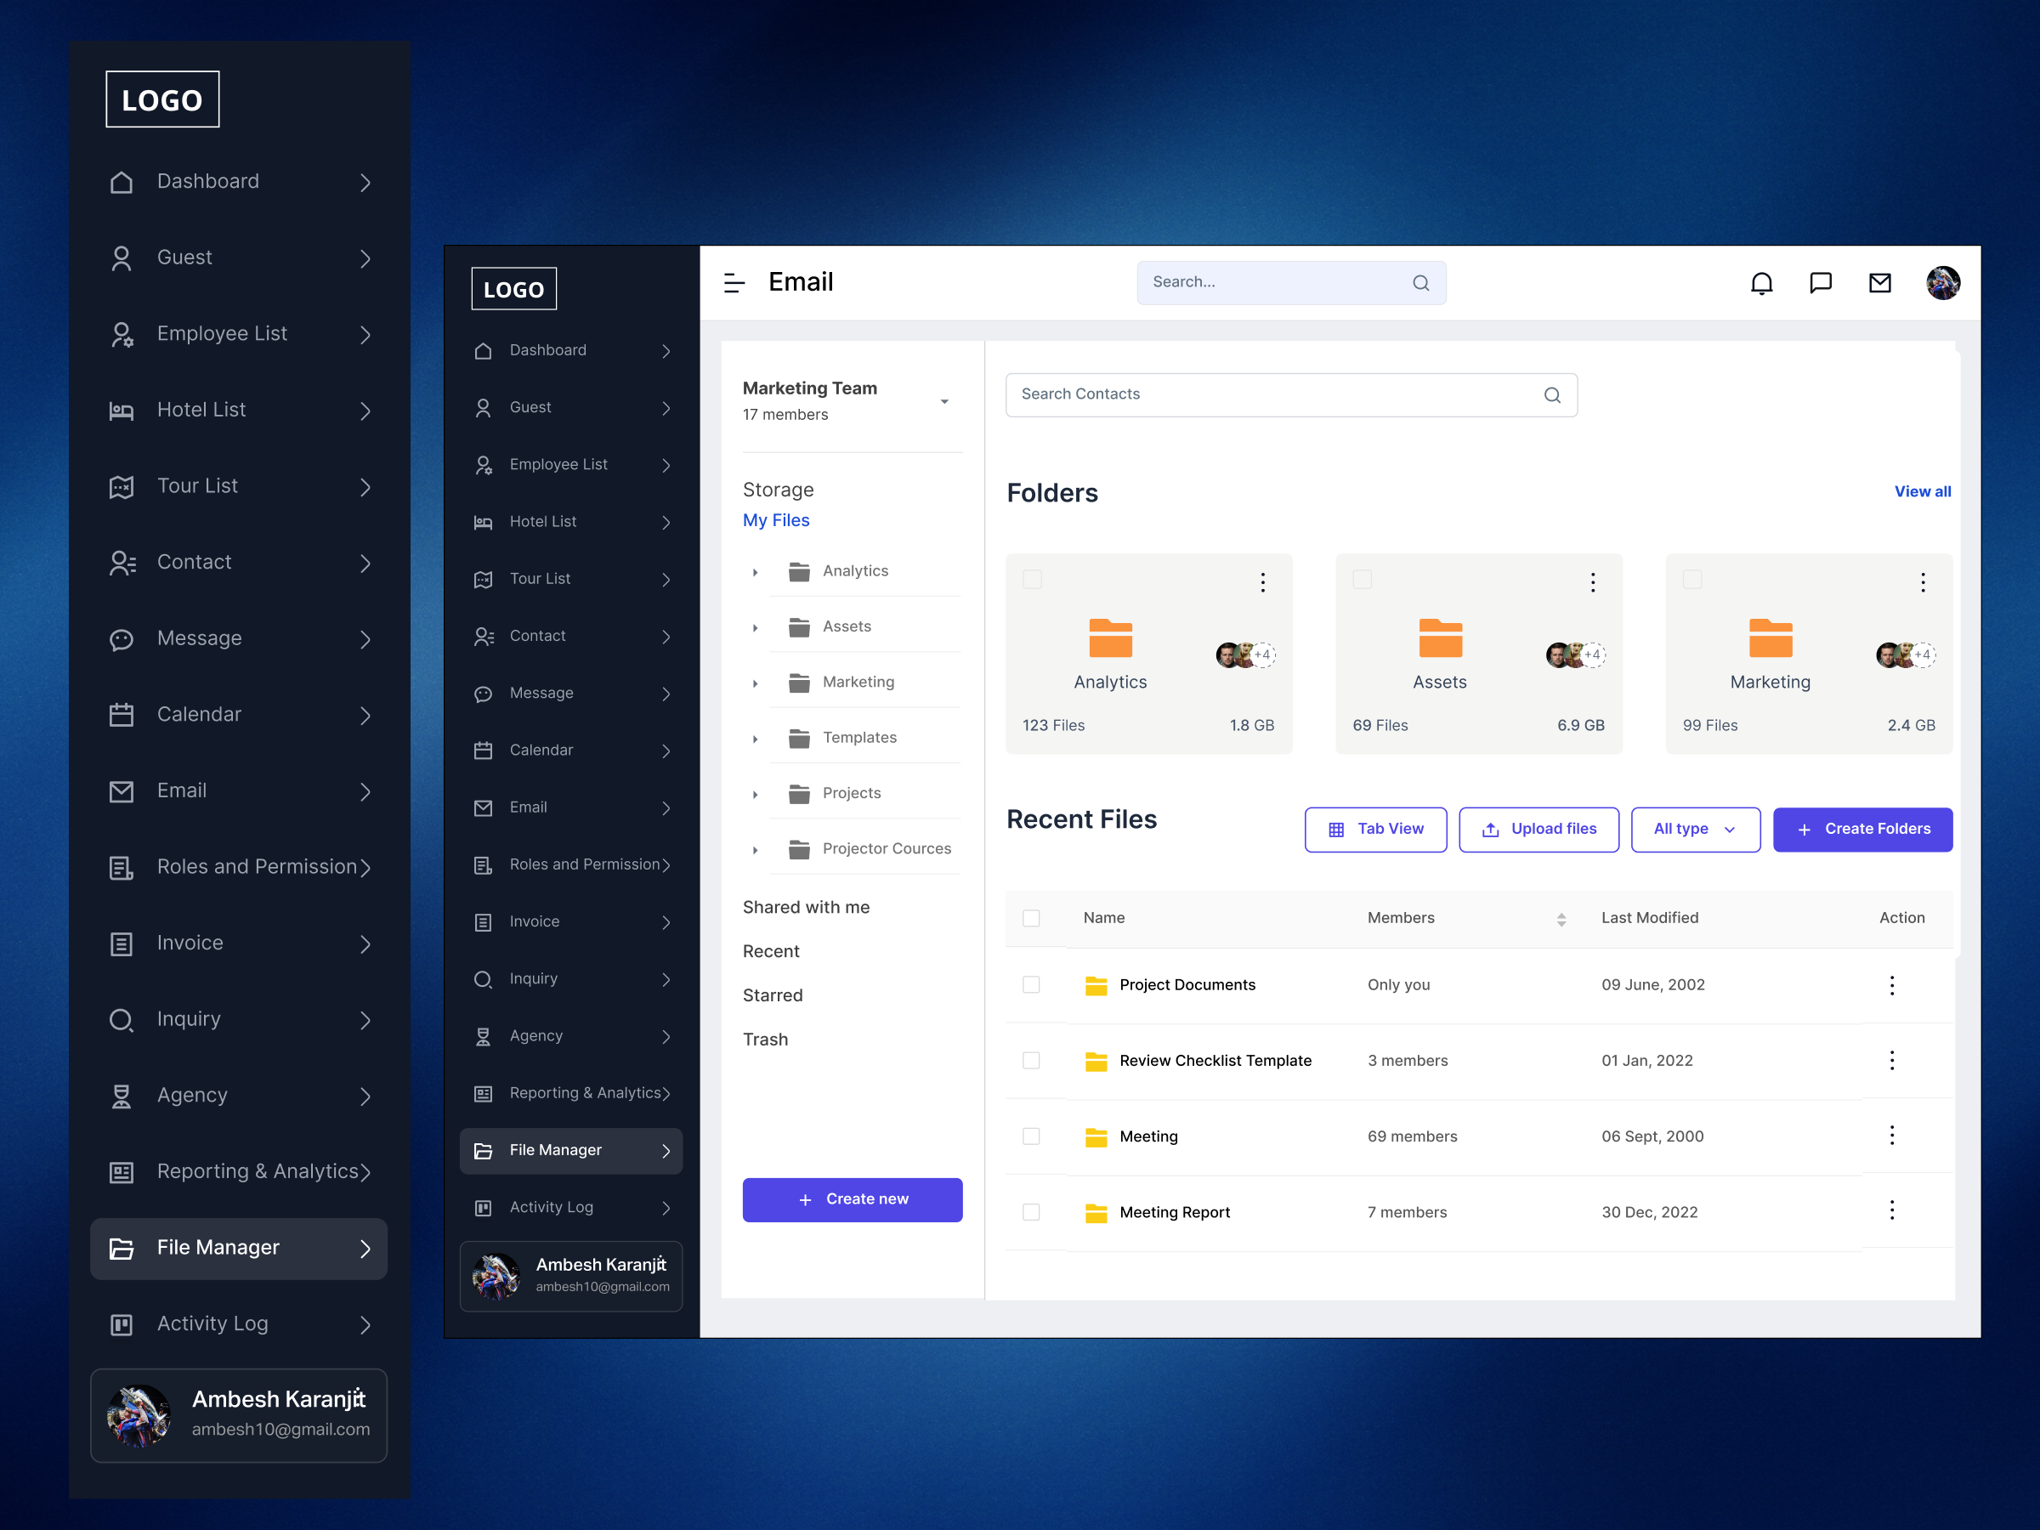
Task: Click the magnifier icon in top Search field
Action: coord(1421,283)
